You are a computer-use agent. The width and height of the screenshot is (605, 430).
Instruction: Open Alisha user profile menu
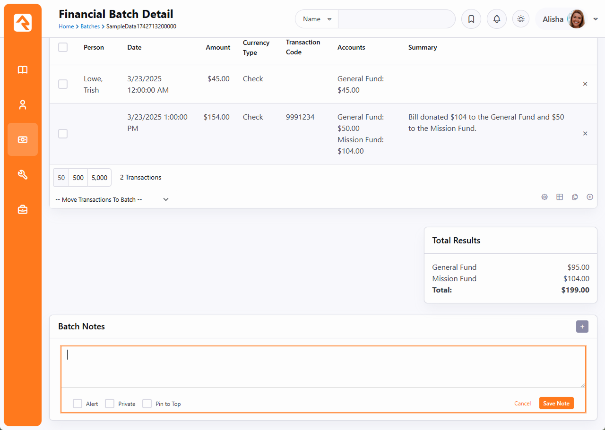coord(563,19)
